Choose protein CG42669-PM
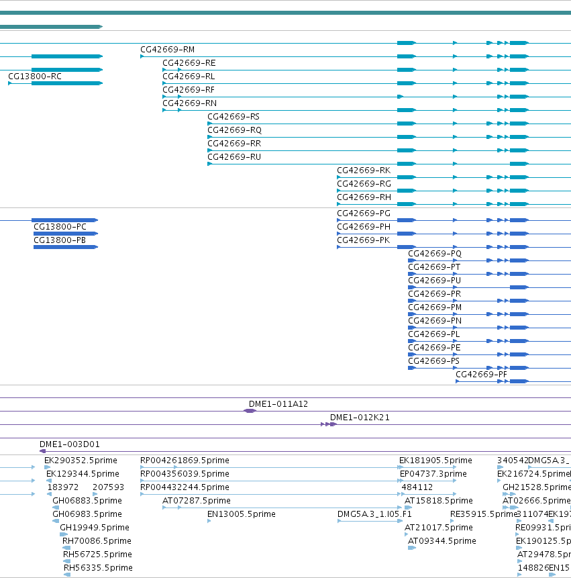Viewport: 571px width, 578px height. pos(435,307)
